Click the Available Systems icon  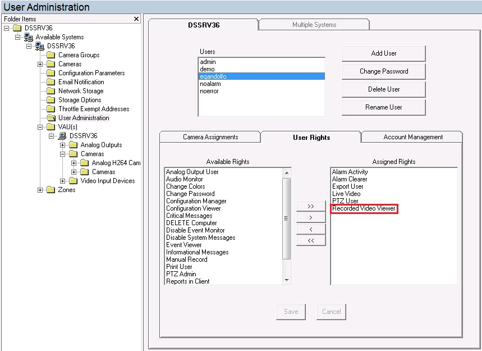(x=27, y=37)
